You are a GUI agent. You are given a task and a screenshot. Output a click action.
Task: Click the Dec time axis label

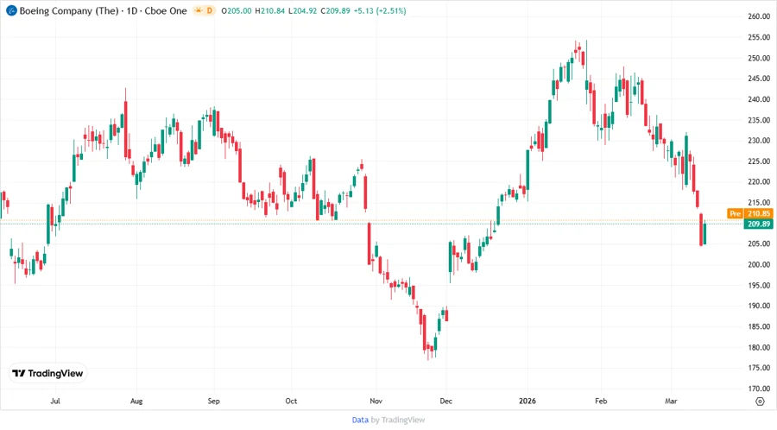(x=446, y=401)
